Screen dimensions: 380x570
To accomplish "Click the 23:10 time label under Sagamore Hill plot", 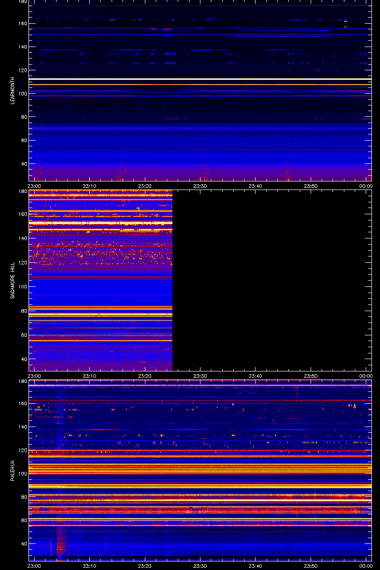I will pyautogui.click(x=90, y=376).
